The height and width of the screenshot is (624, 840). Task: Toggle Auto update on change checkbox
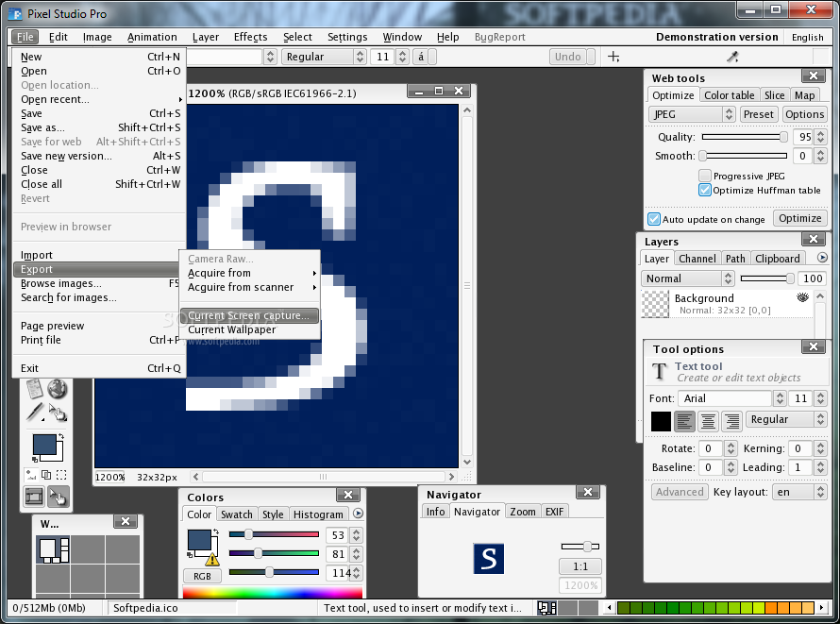tap(653, 219)
